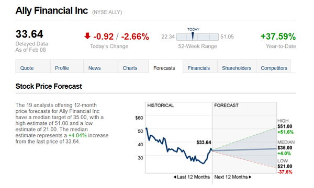The image size is (314, 188).
Task: Click the NYSE:ALLY ticker label
Action: click(x=107, y=13)
